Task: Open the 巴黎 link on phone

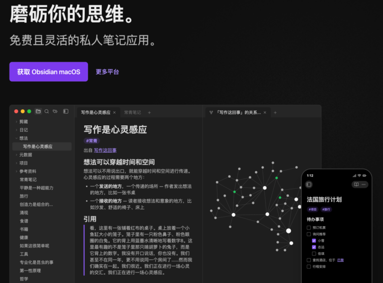Action: coord(341,260)
